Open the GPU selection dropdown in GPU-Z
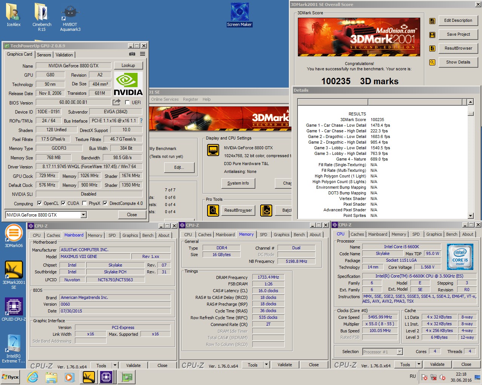 (84, 215)
